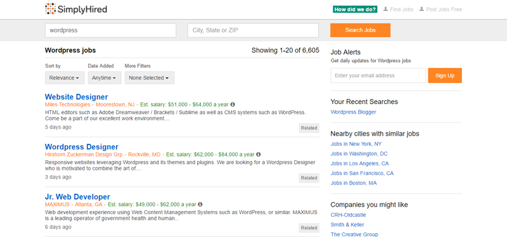
Task: Open salary info icon for Wordpress Designer
Action: pos(259,155)
